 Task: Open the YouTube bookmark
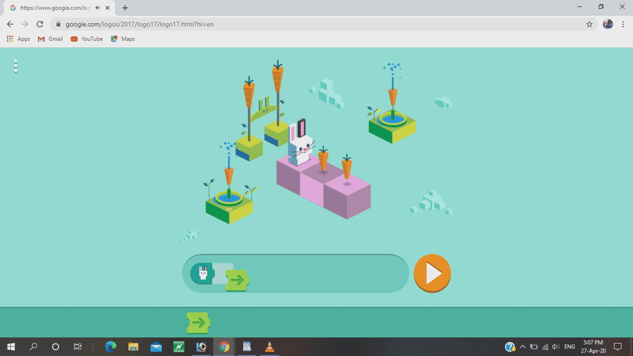[x=87, y=39]
